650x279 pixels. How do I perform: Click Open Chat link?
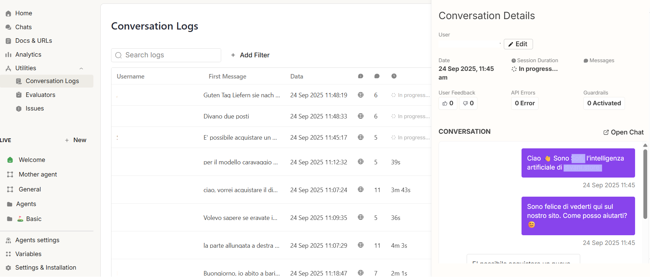coord(623,132)
